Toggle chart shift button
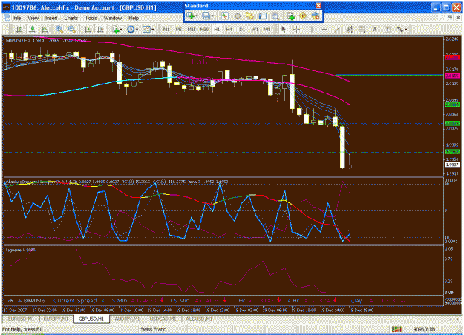Image resolution: width=464 pixels, height=335 pixels. 100,29
